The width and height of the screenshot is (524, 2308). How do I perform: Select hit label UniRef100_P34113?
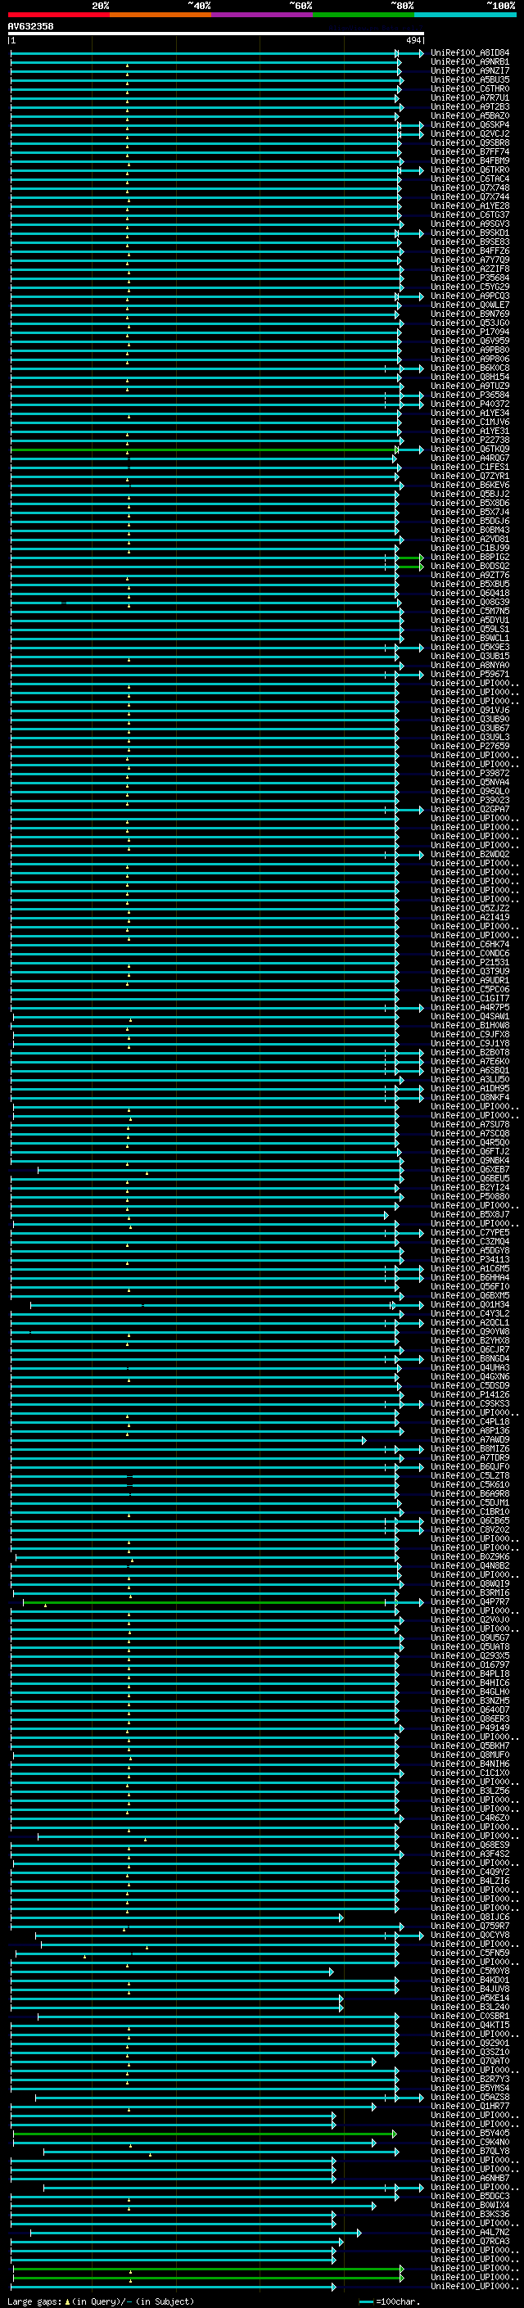click(470, 1259)
